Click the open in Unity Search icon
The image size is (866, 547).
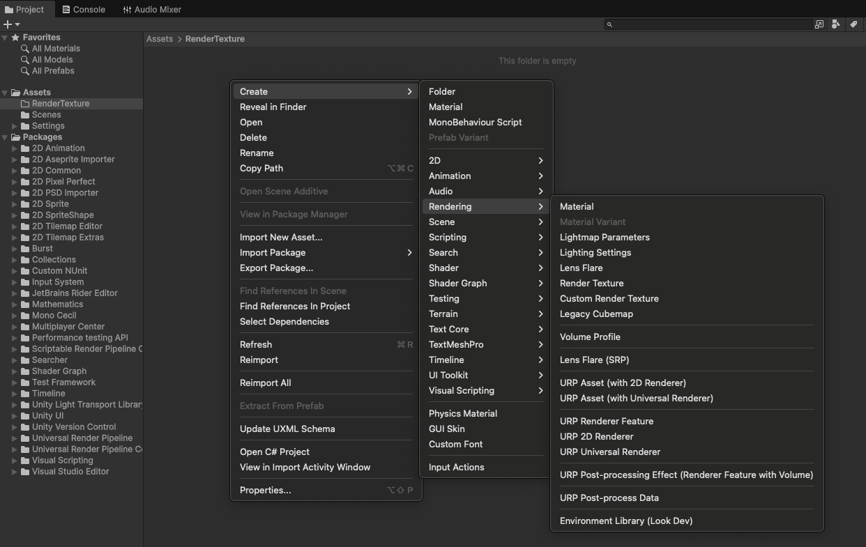(x=819, y=24)
